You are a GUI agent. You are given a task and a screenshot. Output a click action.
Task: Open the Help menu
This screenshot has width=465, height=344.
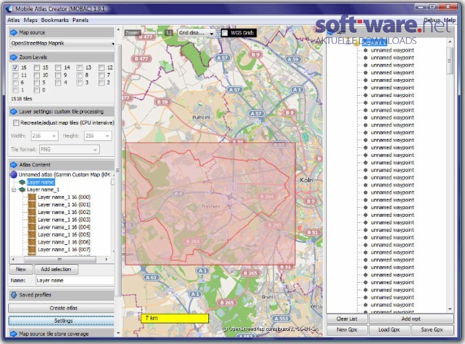coord(450,20)
